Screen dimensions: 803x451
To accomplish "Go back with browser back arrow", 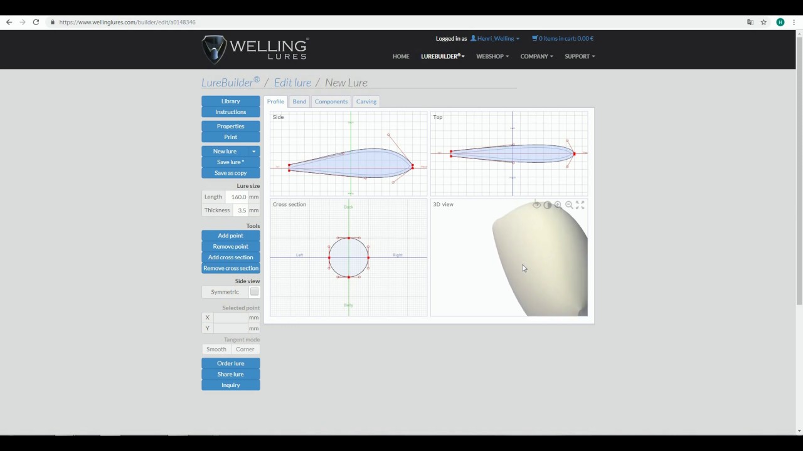I will [x=9, y=22].
